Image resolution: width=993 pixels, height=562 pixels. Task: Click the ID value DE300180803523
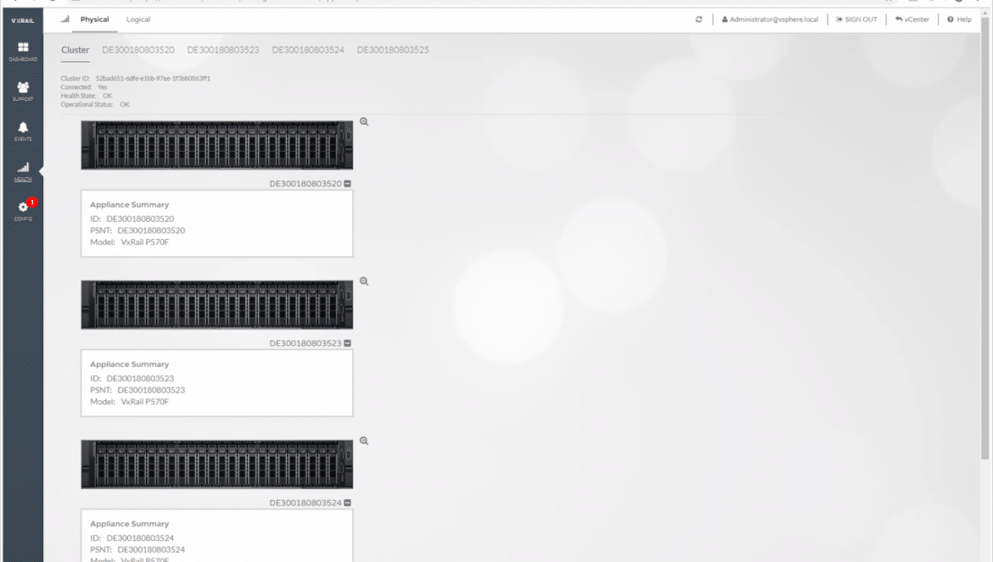point(140,379)
